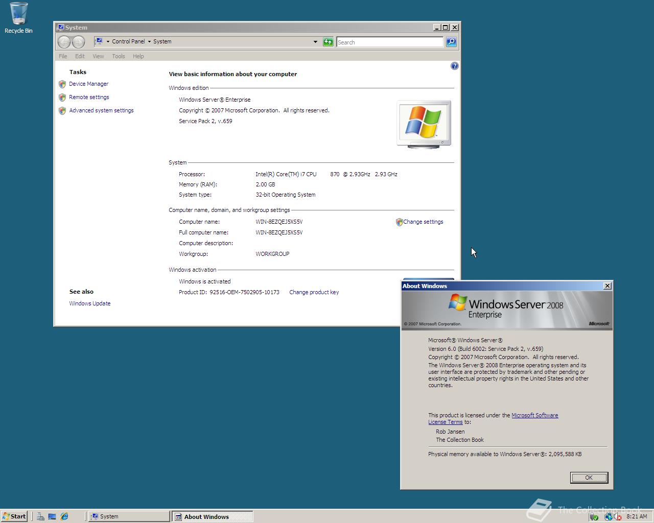Click Control Panel in the breadcrumb

click(128, 41)
